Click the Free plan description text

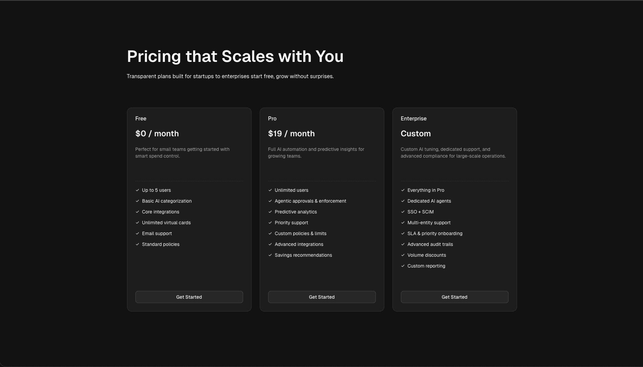click(x=182, y=152)
